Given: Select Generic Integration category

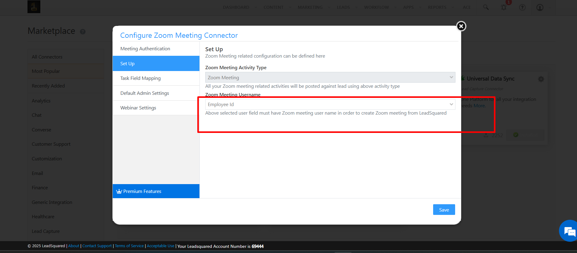Looking at the screenshot, I should coord(66,202).
